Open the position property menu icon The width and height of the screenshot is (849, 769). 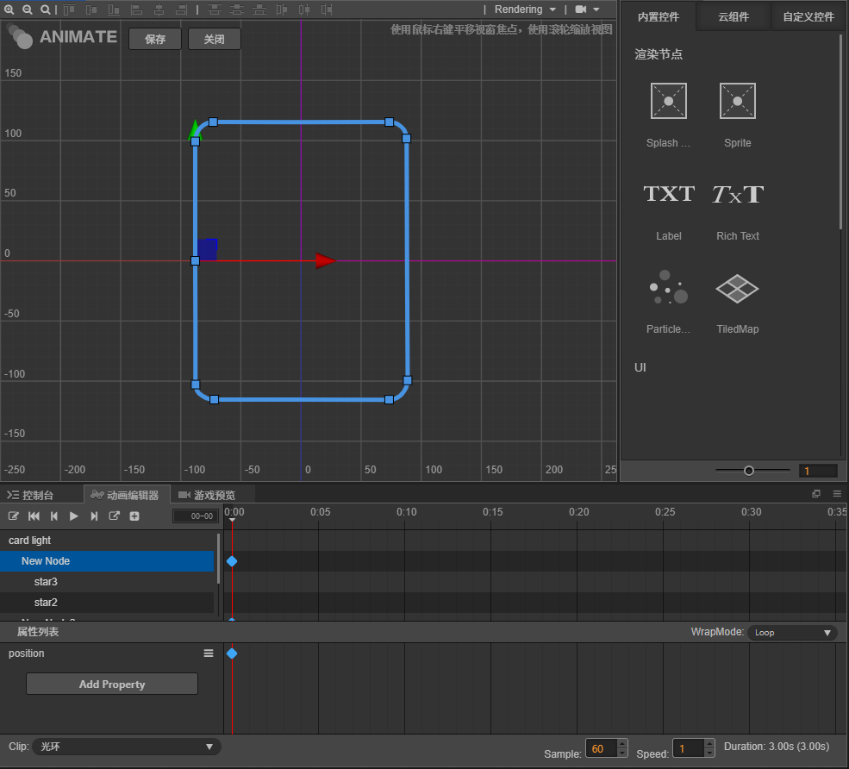pos(208,653)
